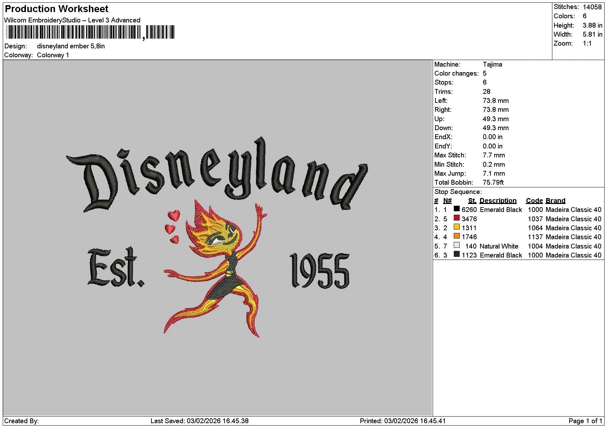Click the Color changes value 5
Image resolution: width=607 pixels, height=428 pixels.
pyautogui.click(x=485, y=74)
